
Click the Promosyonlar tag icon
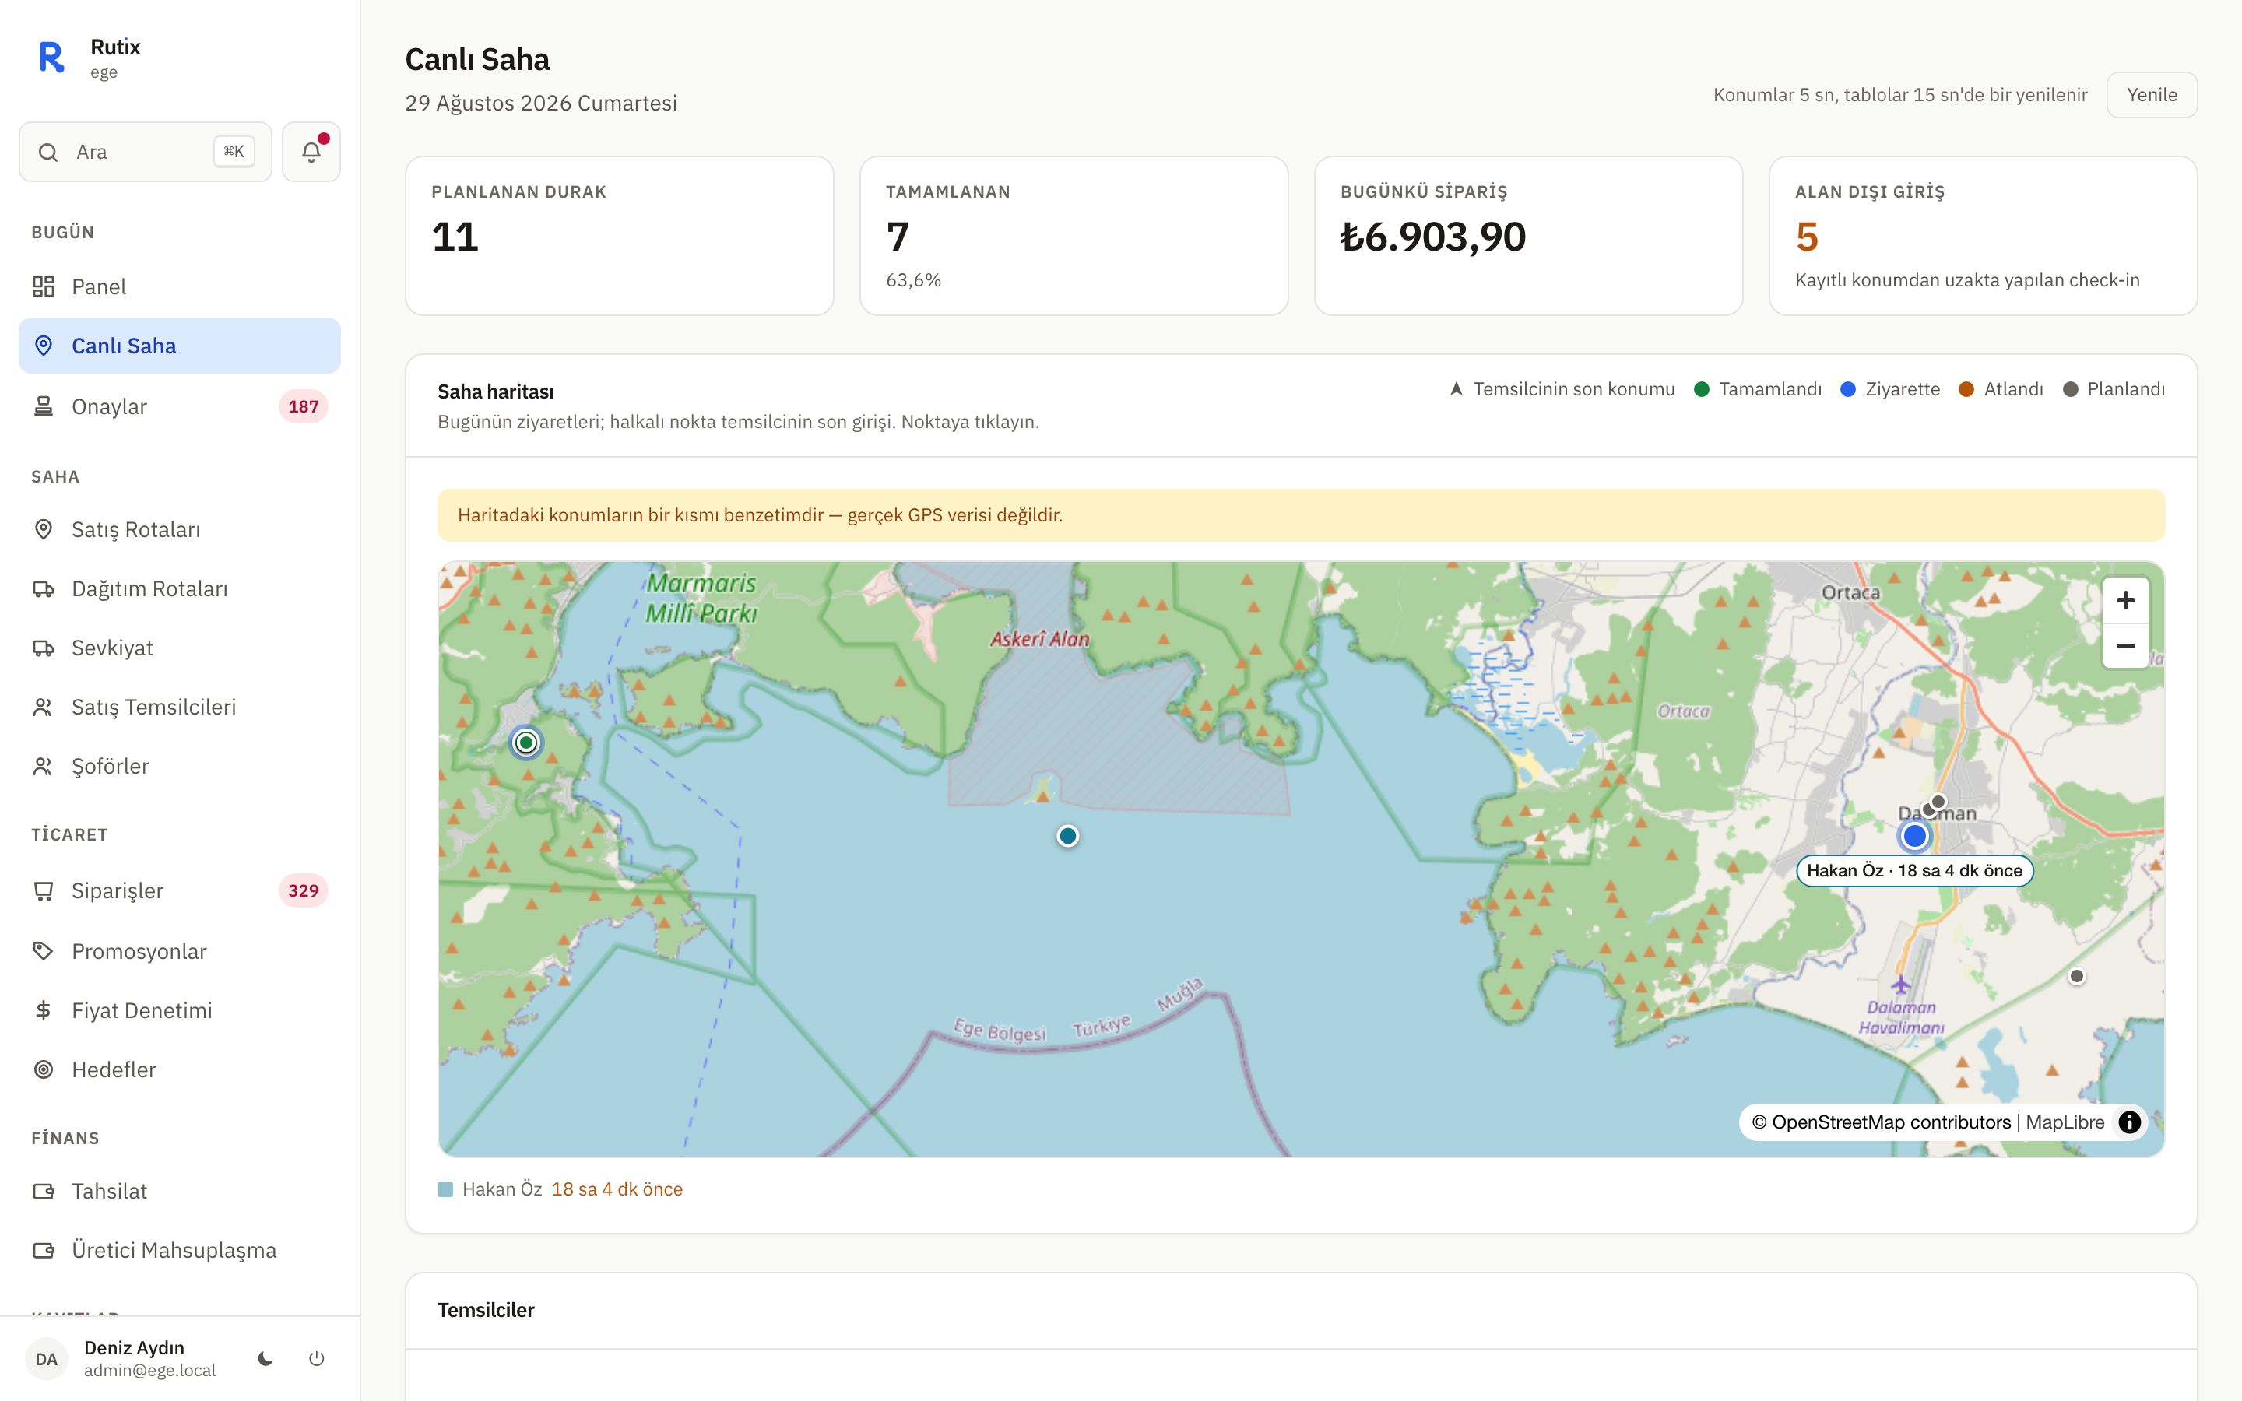tap(44, 950)
